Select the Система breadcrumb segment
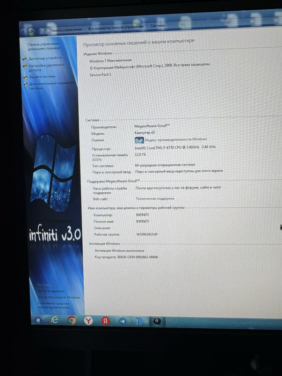 [158, 25]
